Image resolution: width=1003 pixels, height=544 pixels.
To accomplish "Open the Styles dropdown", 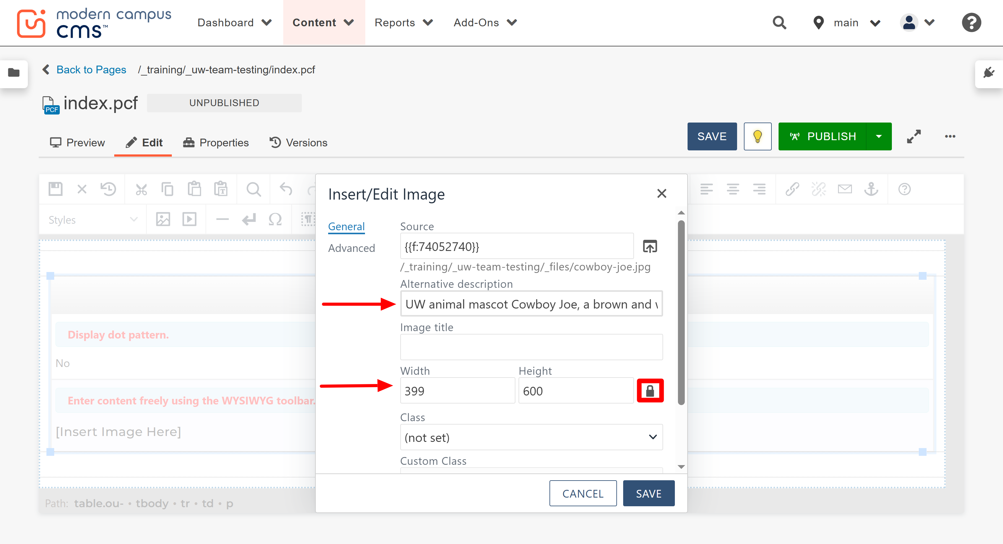I will (92, 219).
